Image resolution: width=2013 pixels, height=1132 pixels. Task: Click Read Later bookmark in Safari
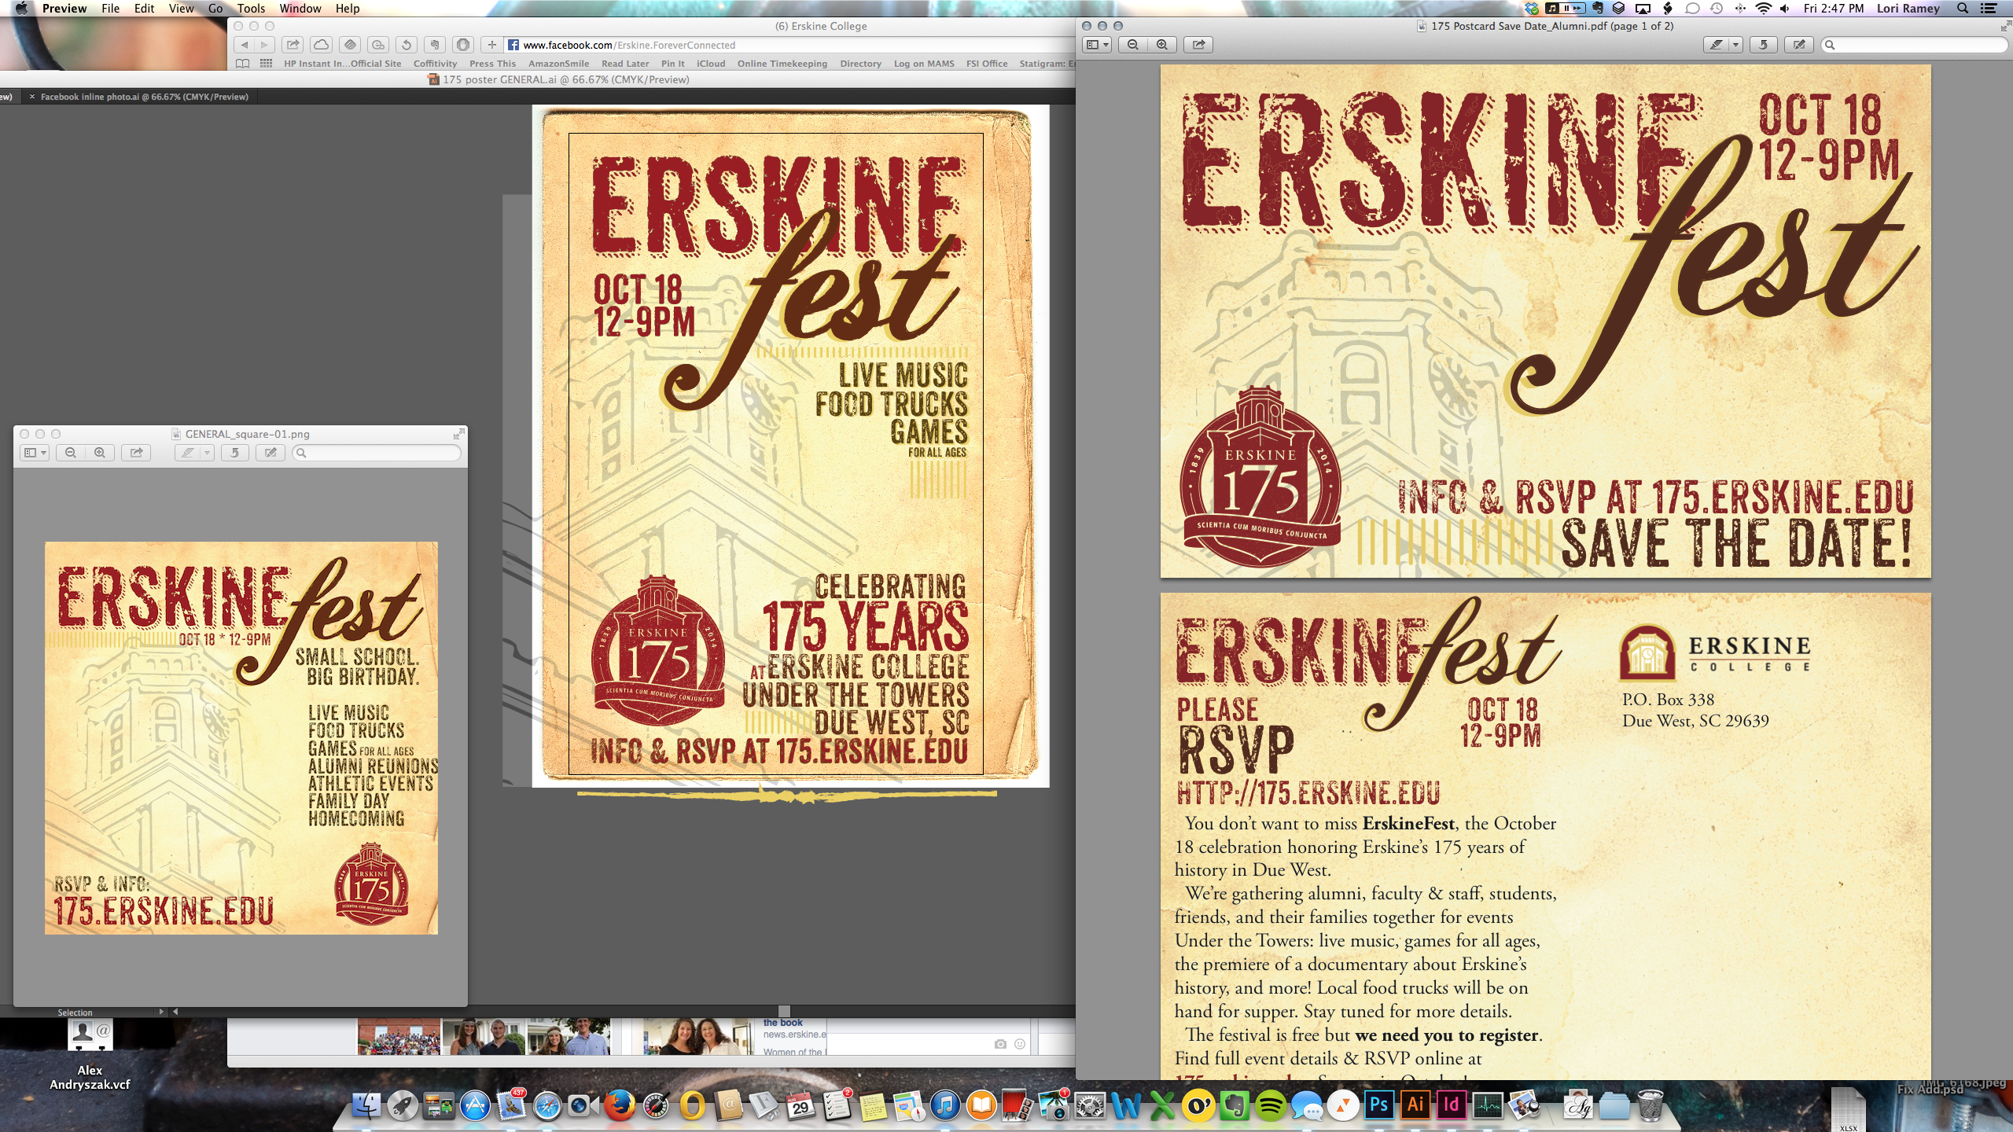coord(625,64)
